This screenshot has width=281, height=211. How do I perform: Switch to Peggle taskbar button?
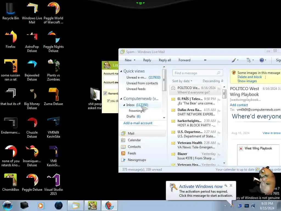click(x=109, y=206)
